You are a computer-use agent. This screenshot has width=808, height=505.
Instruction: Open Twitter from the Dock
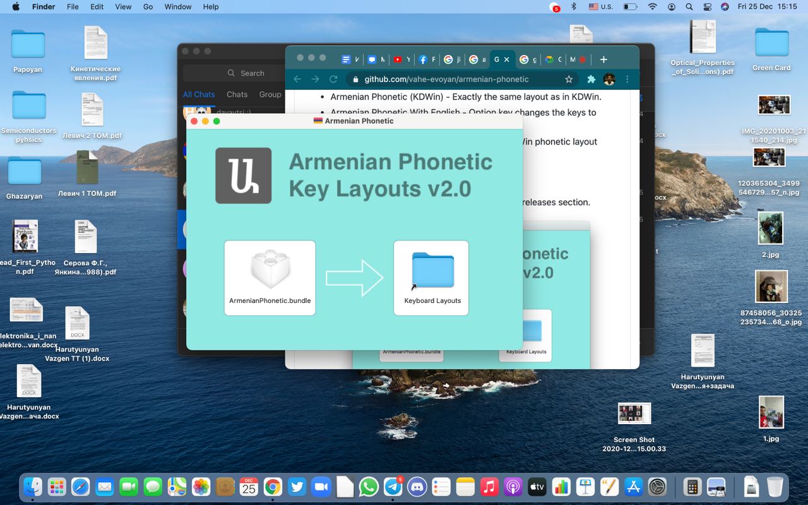point(297,487)
